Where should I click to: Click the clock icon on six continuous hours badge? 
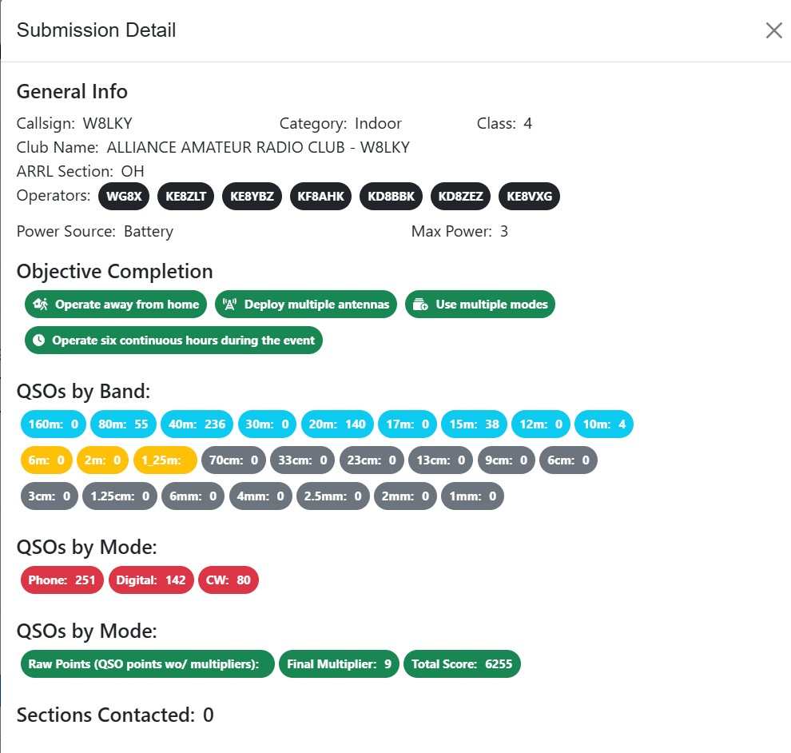[x=38, y=341]
